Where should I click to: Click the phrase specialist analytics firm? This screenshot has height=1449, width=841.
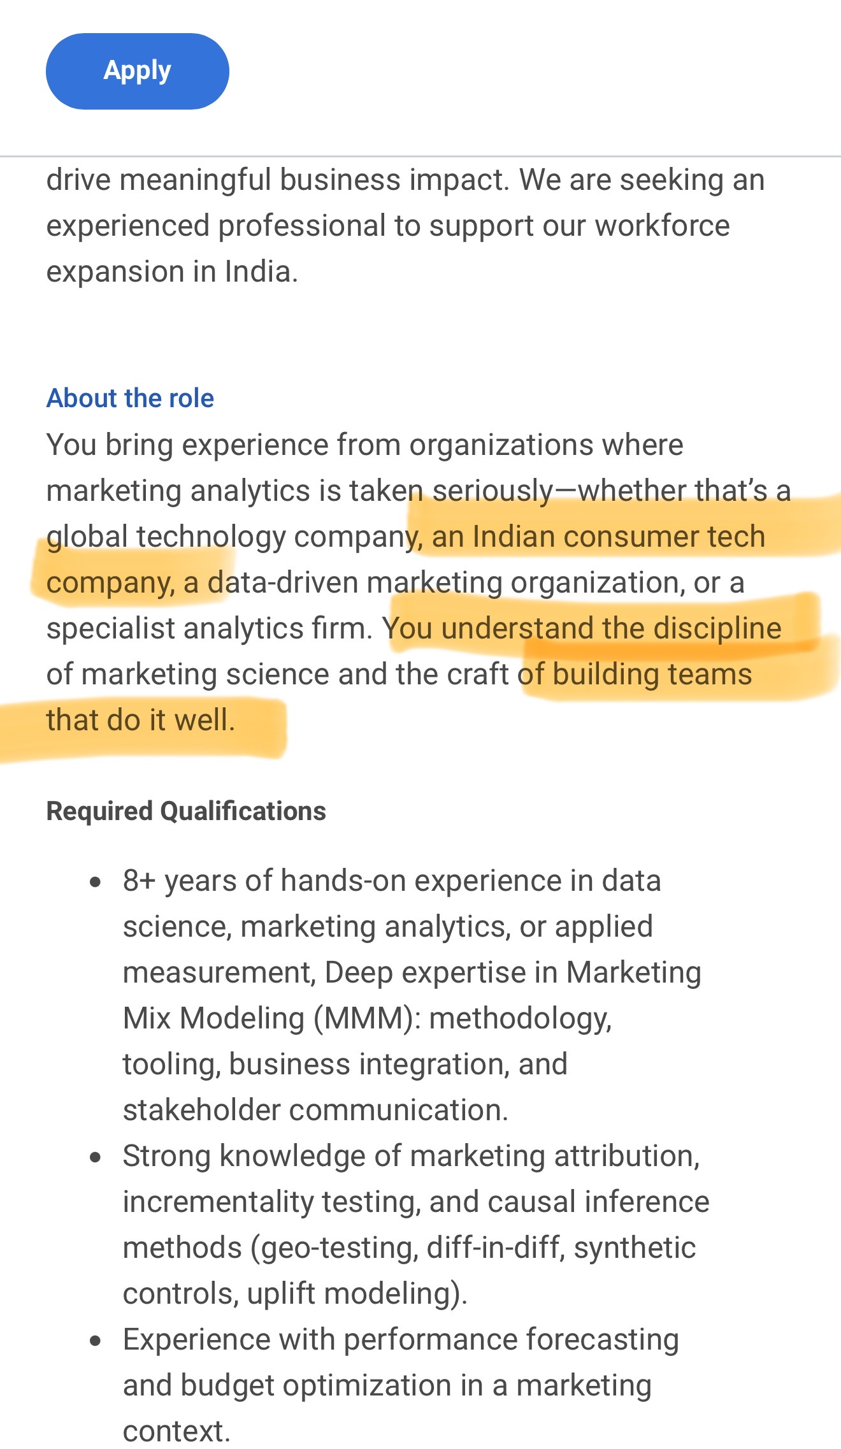coord(210,628)
